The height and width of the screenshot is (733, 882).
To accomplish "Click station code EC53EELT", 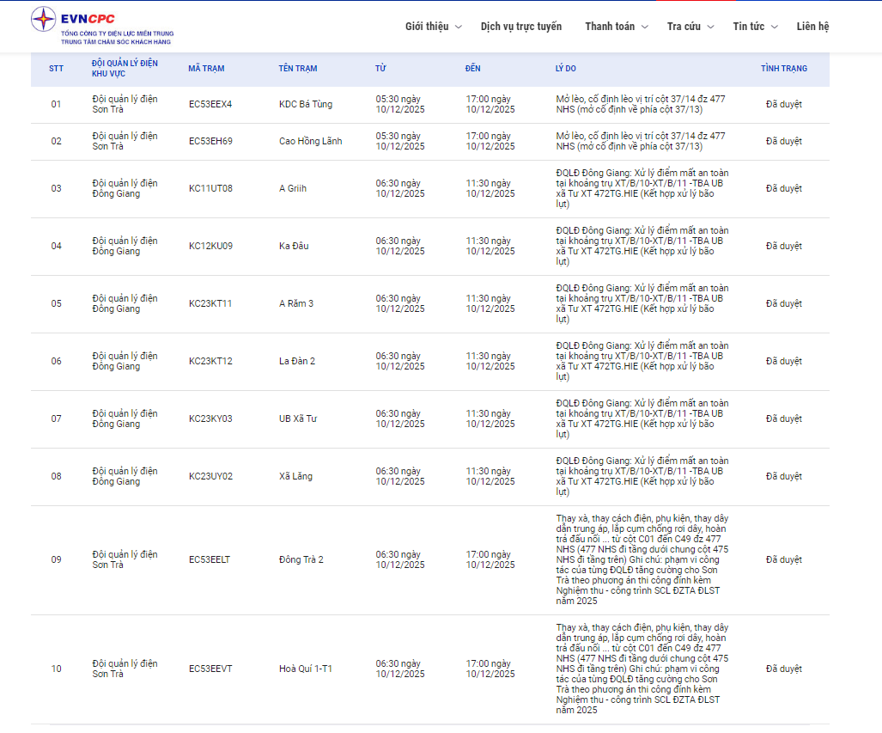I will (210, 560).
